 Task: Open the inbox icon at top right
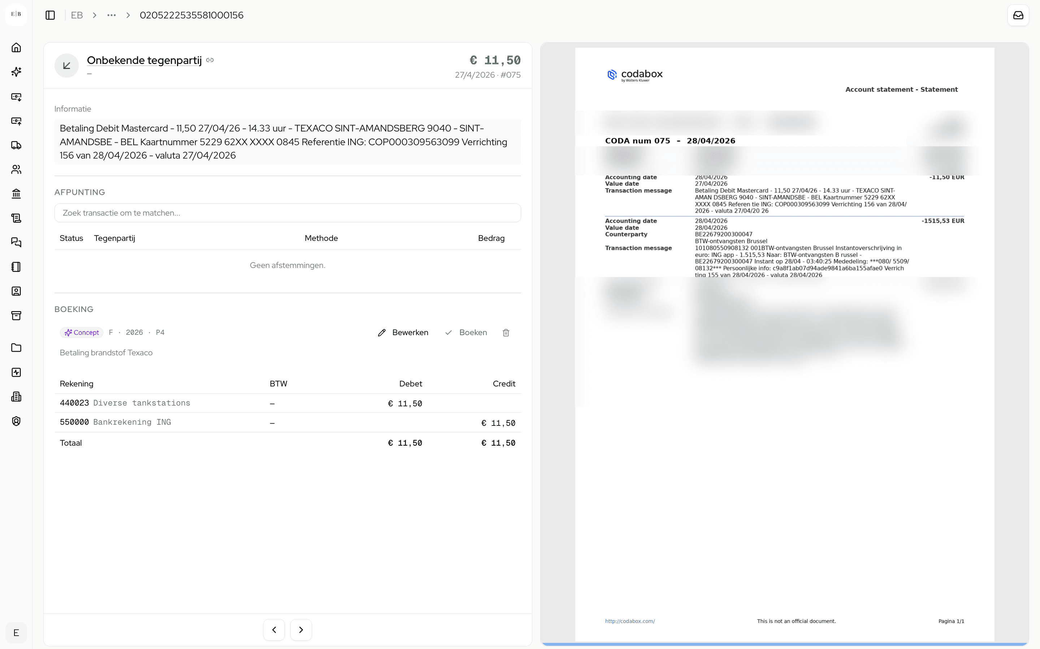(1018, 15)
